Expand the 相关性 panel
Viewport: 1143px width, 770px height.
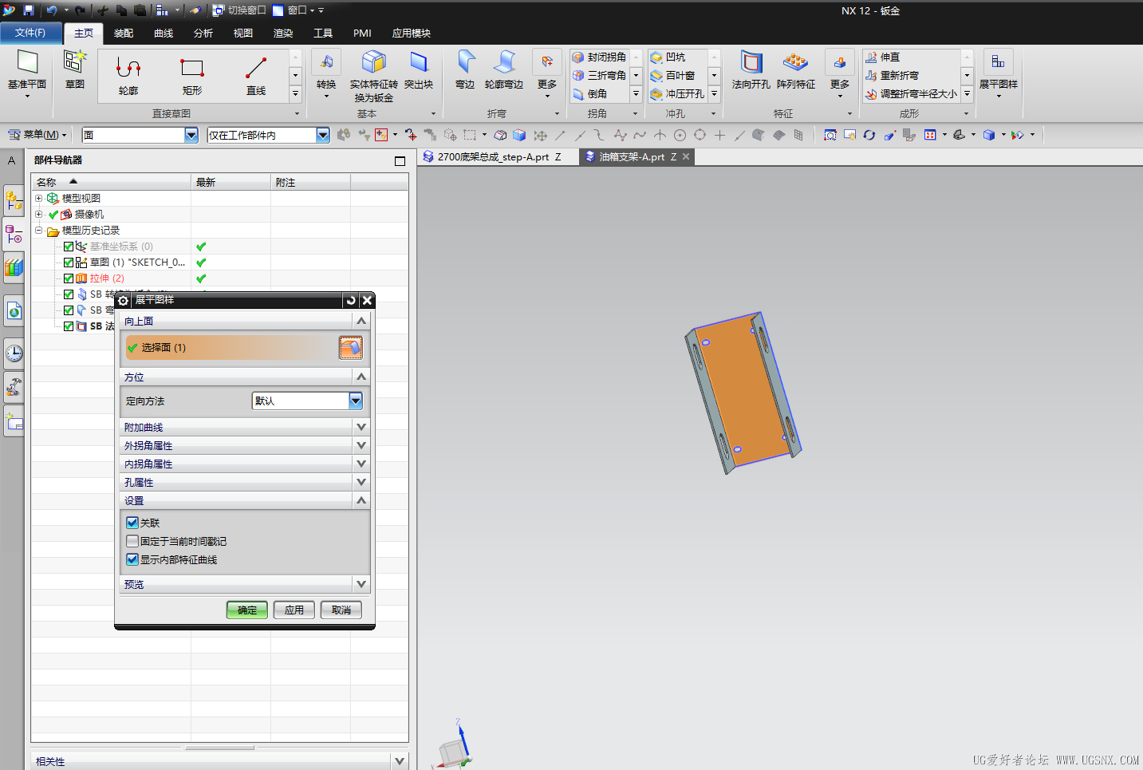400,761
